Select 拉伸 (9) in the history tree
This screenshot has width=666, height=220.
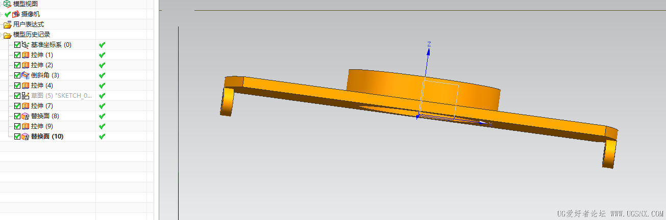(42, 126)
